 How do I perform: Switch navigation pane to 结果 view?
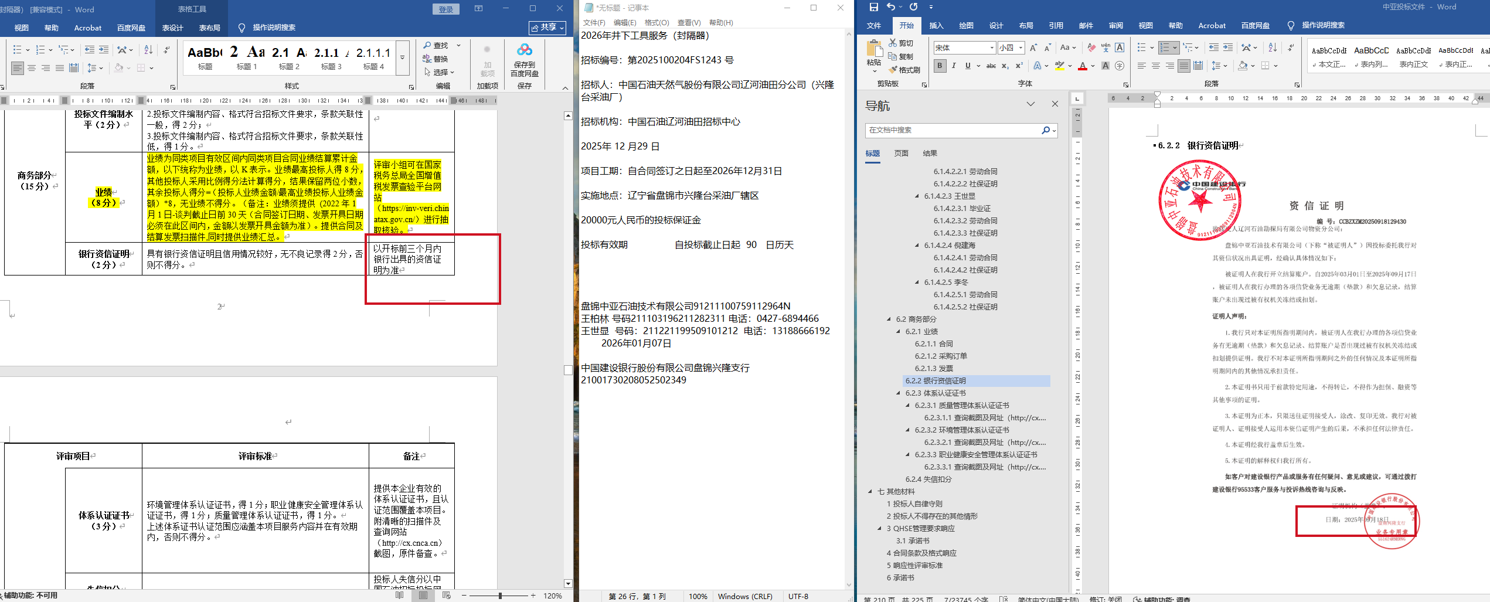930,154
